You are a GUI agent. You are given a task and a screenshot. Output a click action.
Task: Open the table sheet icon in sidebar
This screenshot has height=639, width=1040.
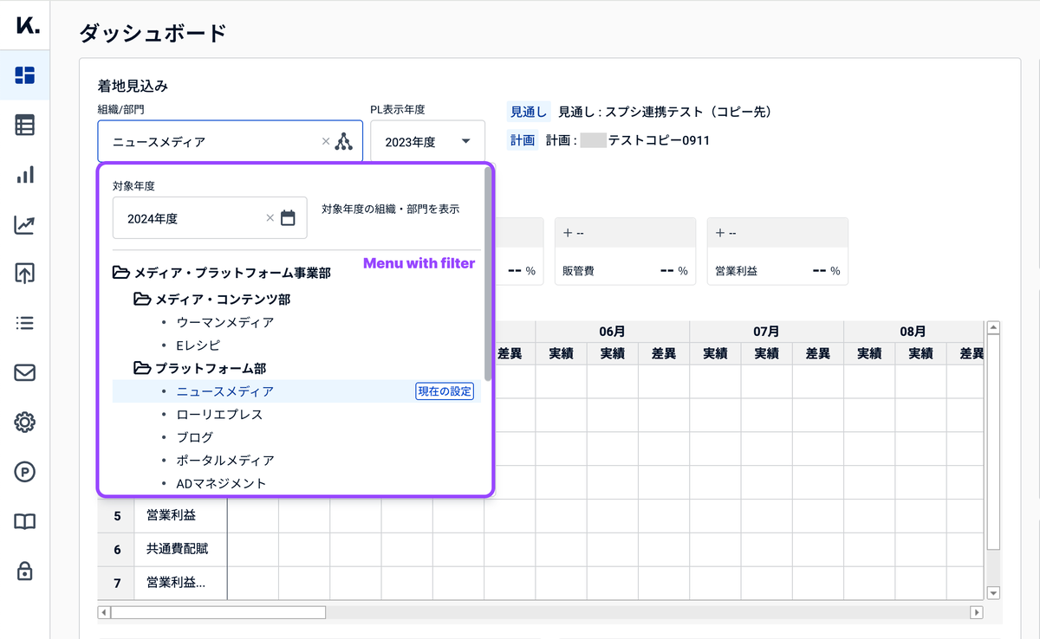tap(25, 125)
